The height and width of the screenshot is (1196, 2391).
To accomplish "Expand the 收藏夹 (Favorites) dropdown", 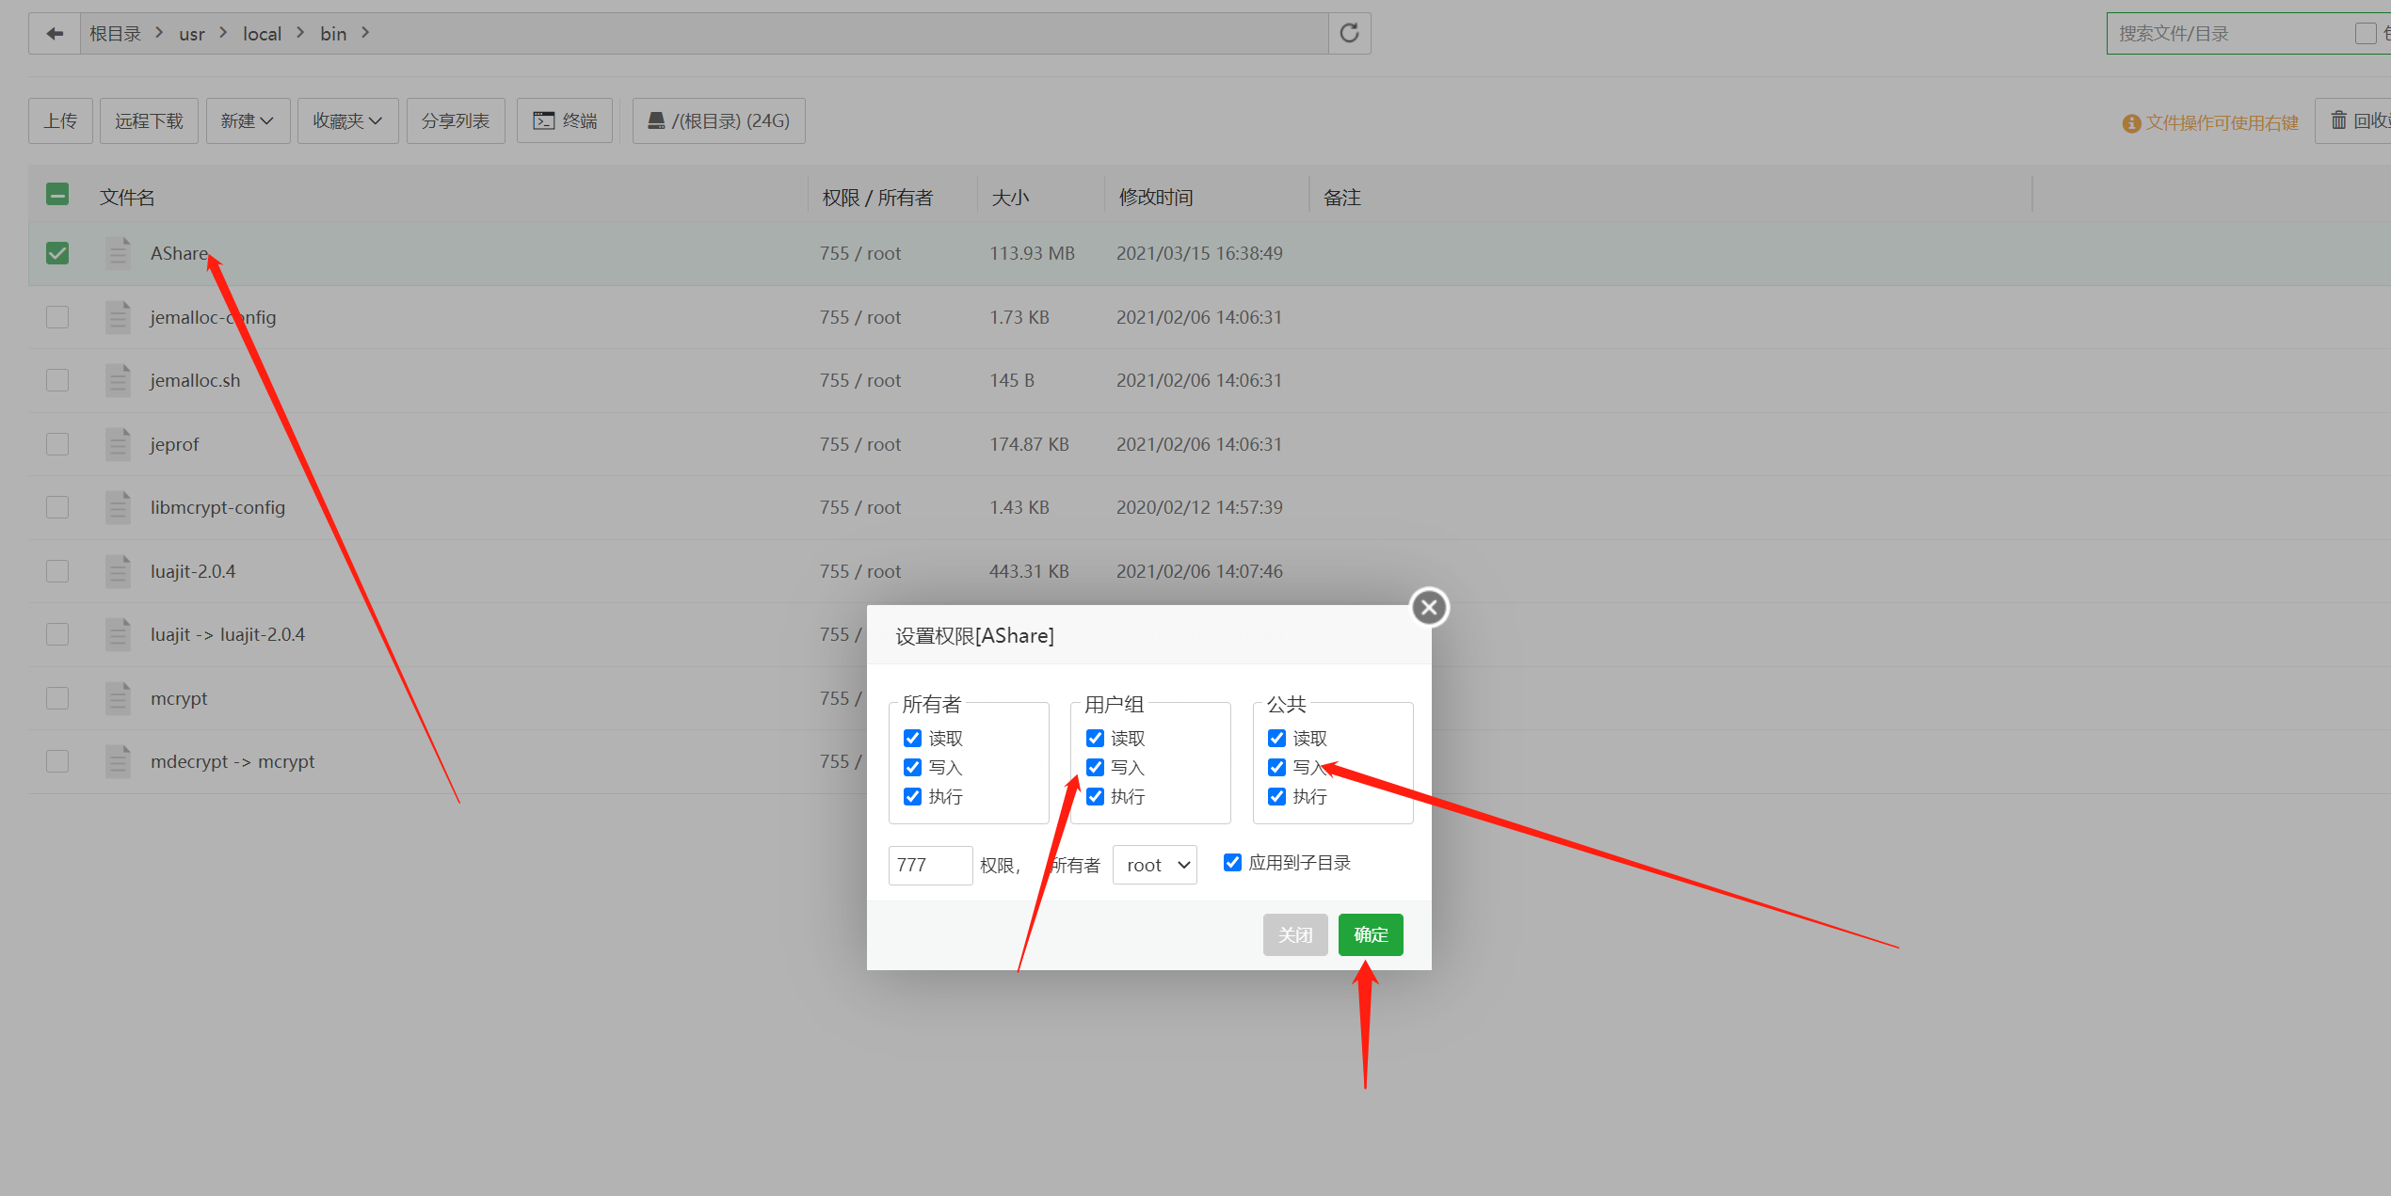I will (x=347, y=120).
